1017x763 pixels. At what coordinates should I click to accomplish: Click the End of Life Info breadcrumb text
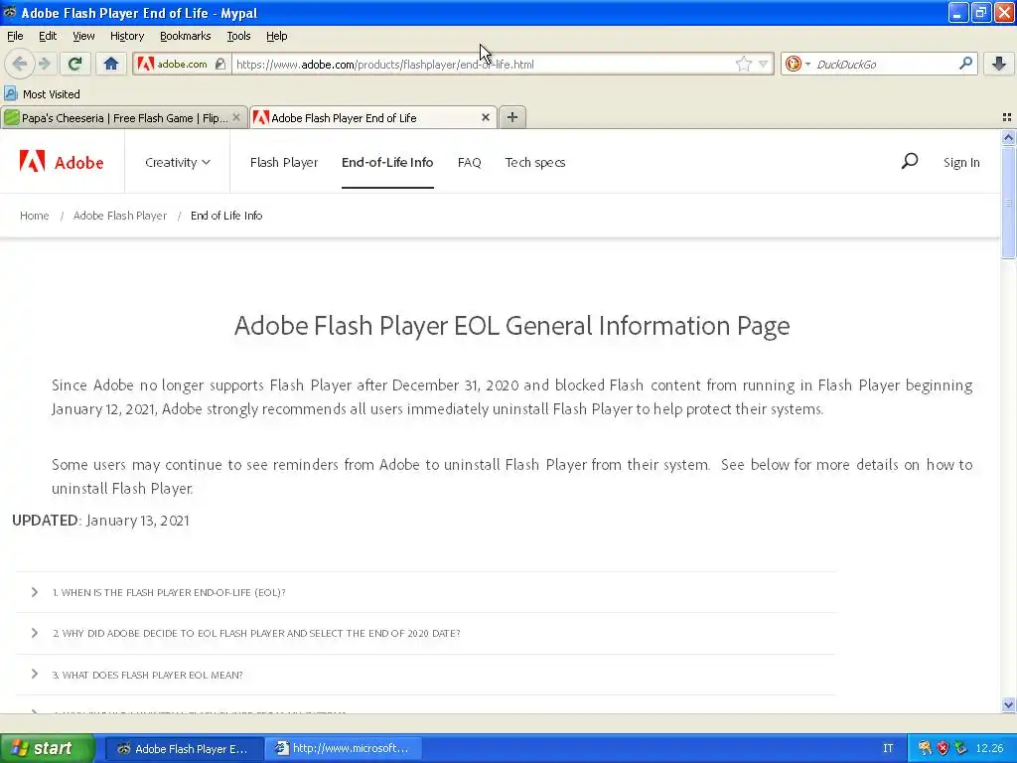click(226, 216)
